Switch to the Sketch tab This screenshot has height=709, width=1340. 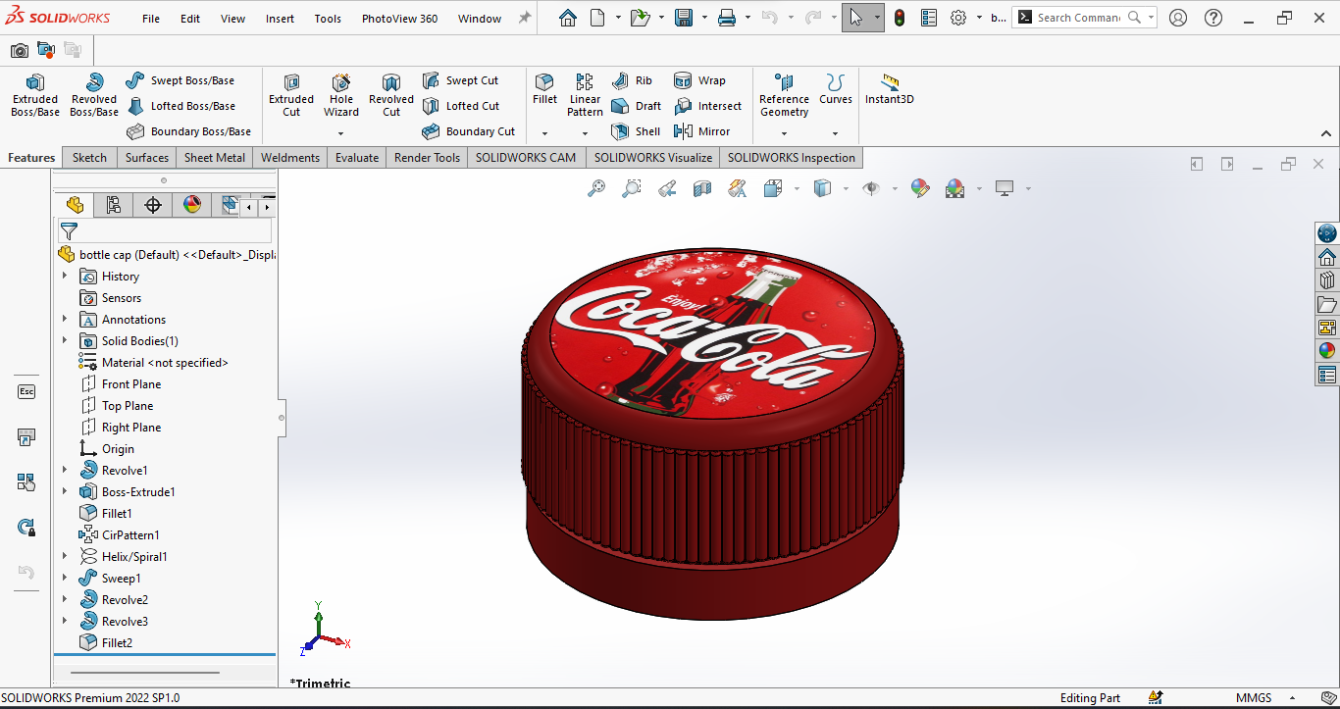tap(89, 158)
